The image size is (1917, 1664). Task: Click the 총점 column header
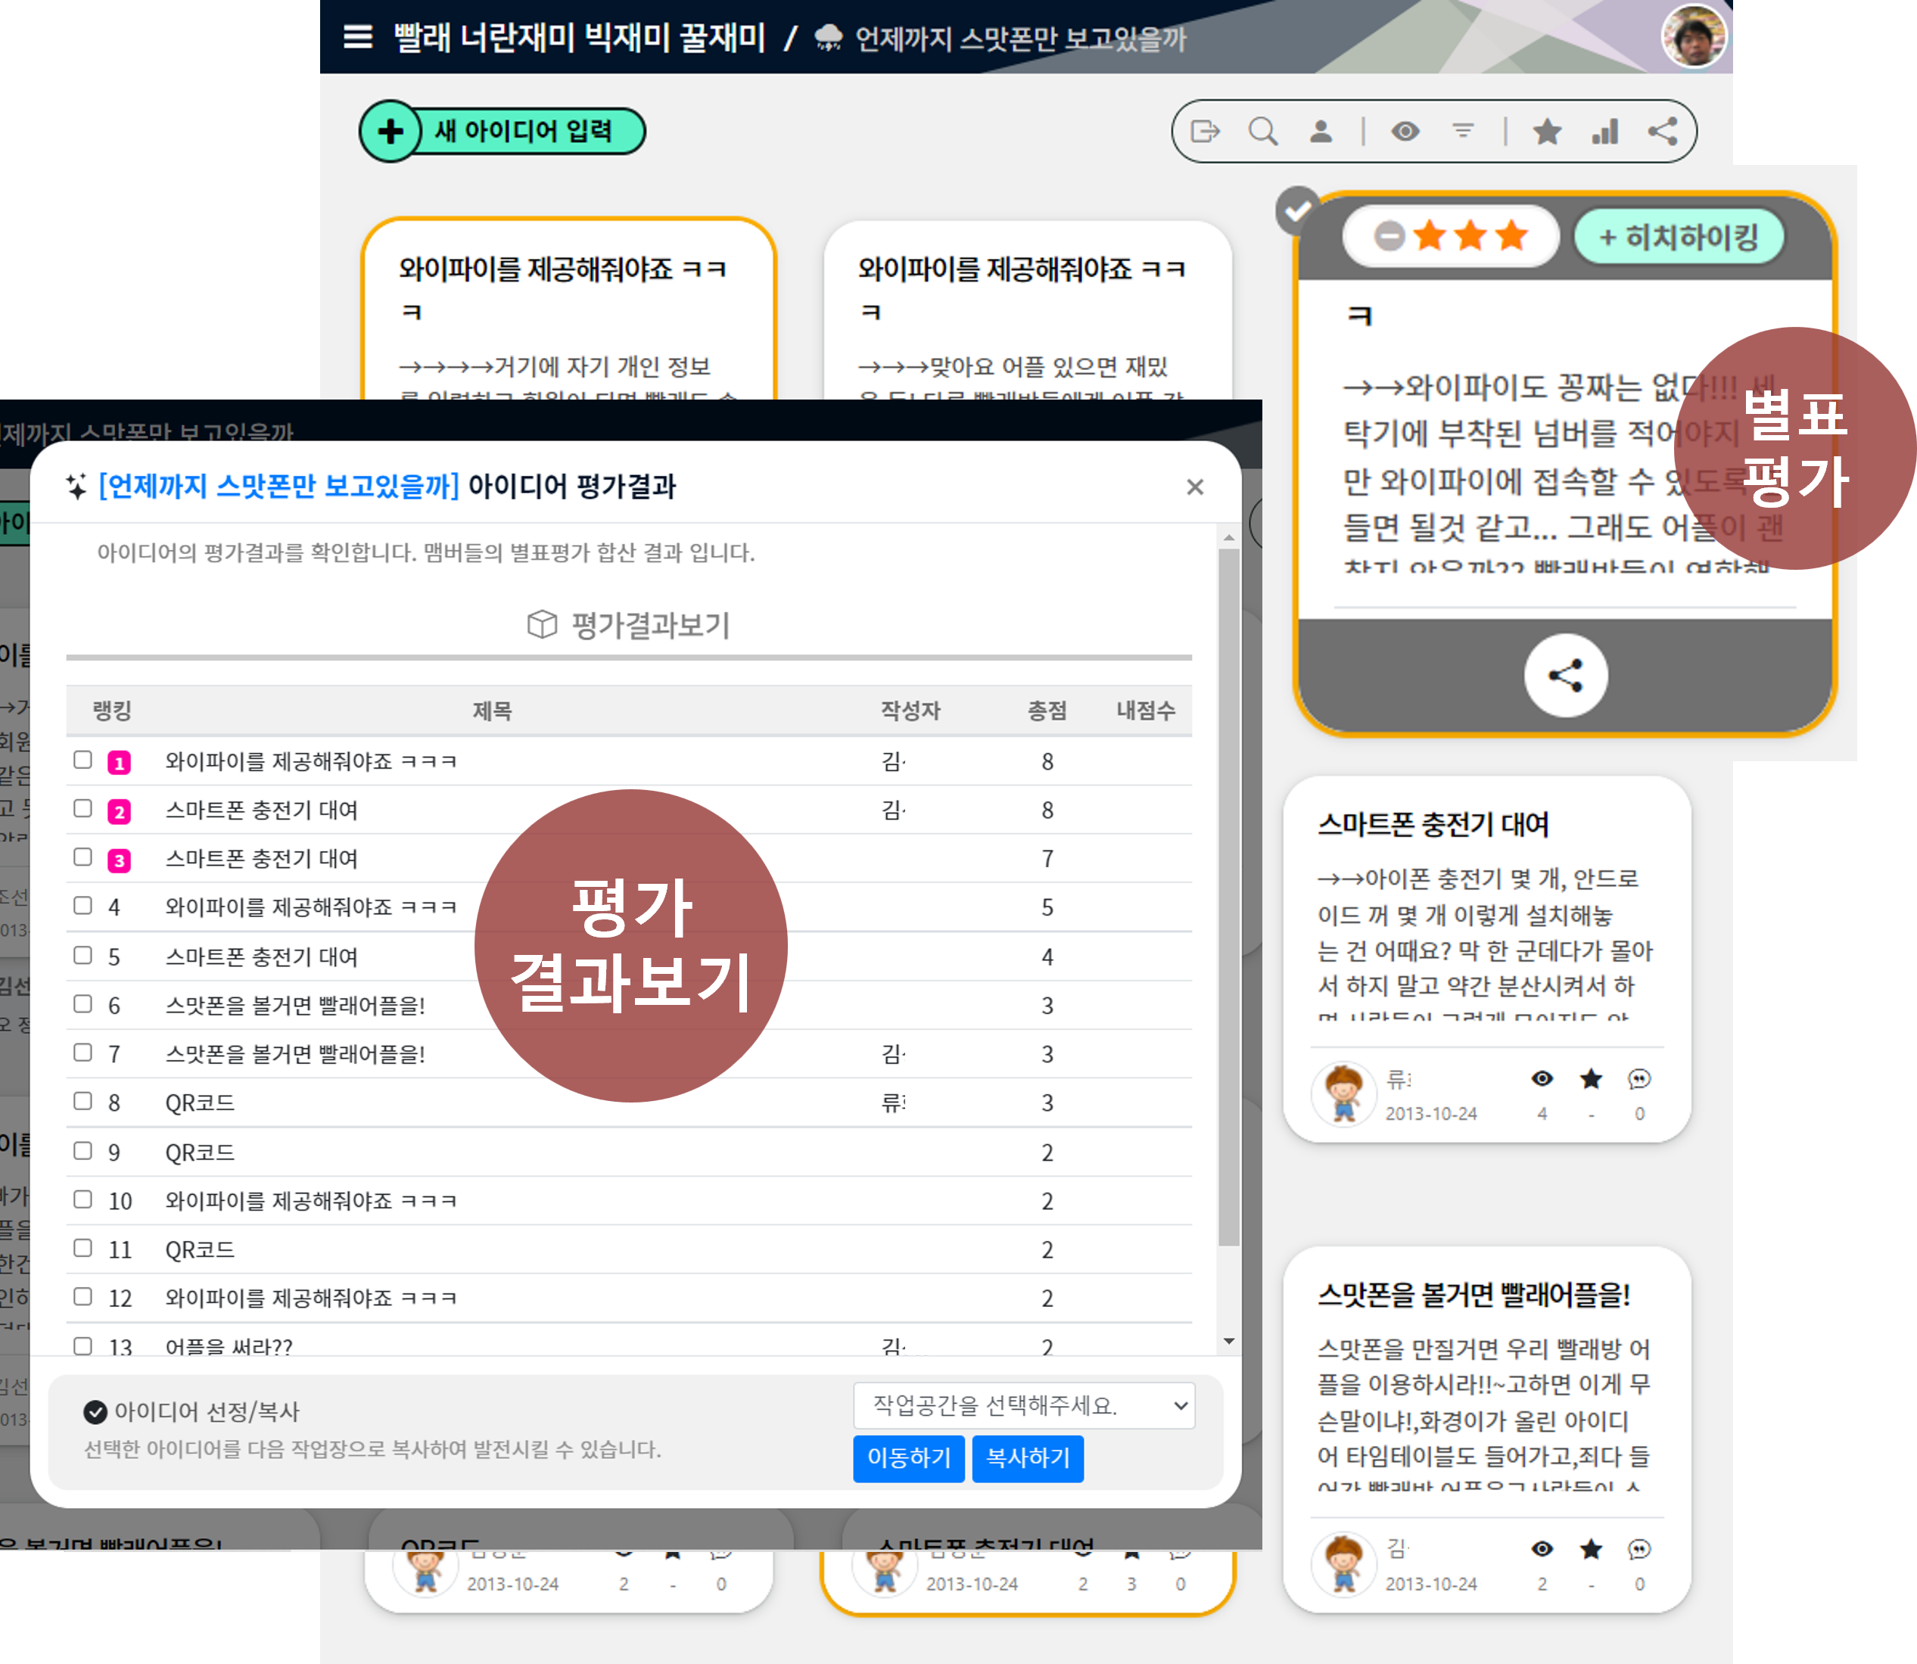point(1047,711)
